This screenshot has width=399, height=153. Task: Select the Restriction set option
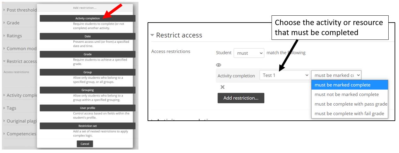(x=87, y=126)
